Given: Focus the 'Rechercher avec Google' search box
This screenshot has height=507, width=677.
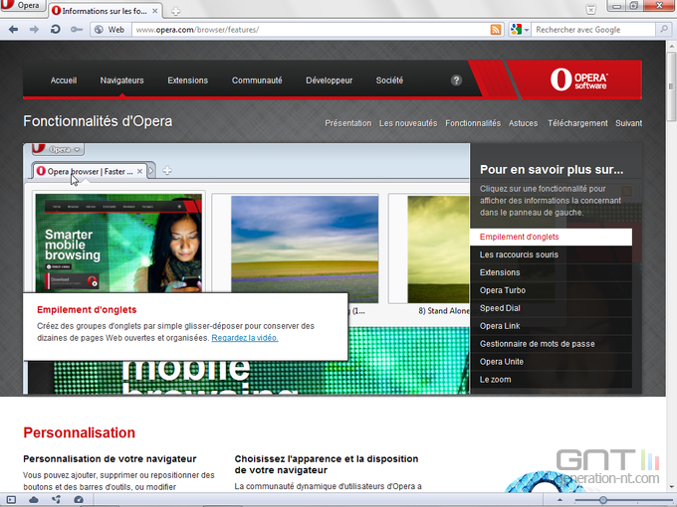Looking at the screenshot, I should click(594, 29).
